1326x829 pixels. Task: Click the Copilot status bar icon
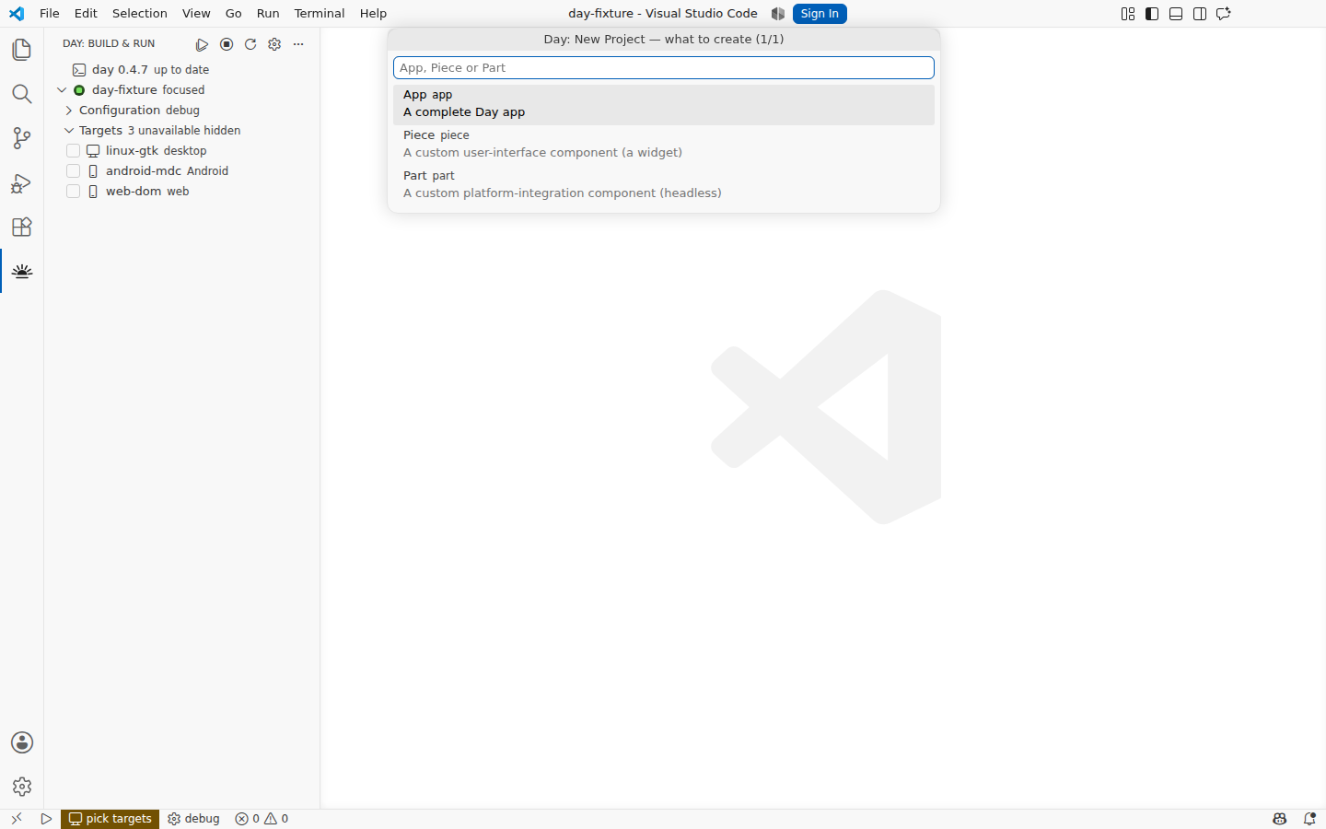coord(1280,819)
